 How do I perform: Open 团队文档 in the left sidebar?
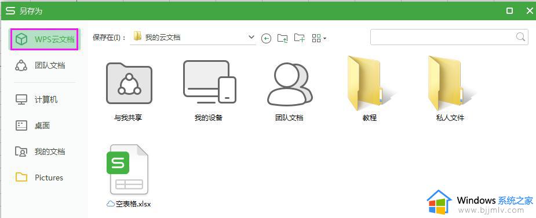(x=44, y=65)
